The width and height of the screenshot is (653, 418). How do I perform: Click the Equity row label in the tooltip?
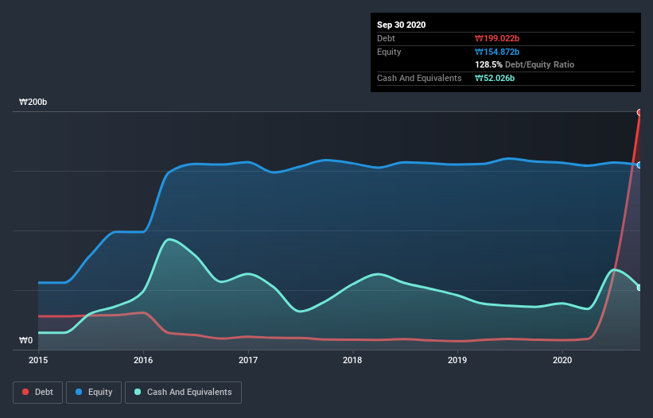(389, 52)
